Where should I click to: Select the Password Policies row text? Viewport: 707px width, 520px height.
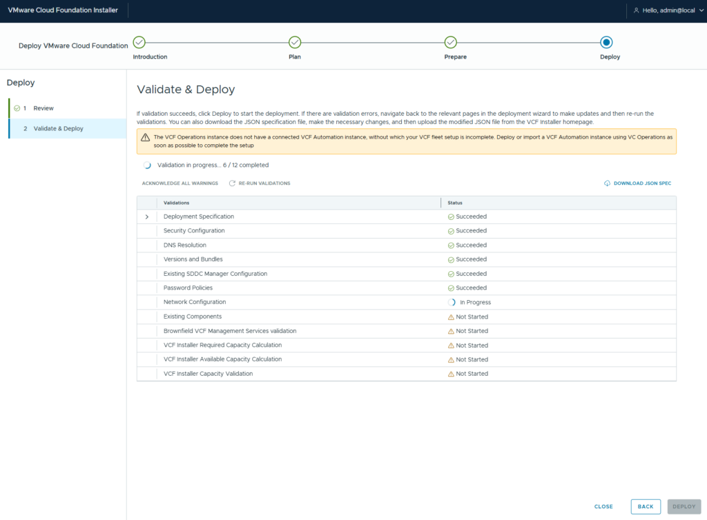pyautogui.click(x=188, y=288)
